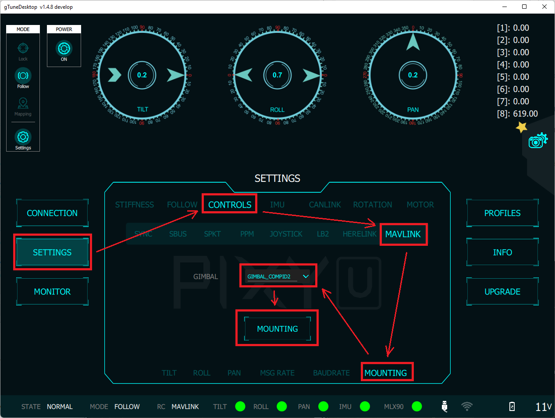The height and width of the screenshot is (418, 555).
Task: Open the CONNECTION page
Action: coord(52,213)
